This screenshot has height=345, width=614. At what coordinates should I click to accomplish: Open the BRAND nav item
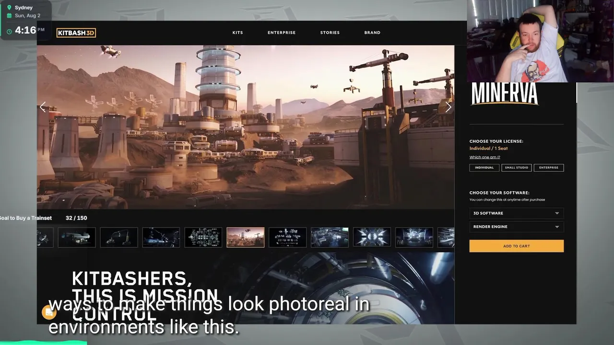pos(372,33)
